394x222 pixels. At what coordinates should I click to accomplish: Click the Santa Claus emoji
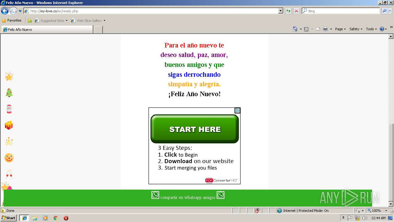coord(9,109)
